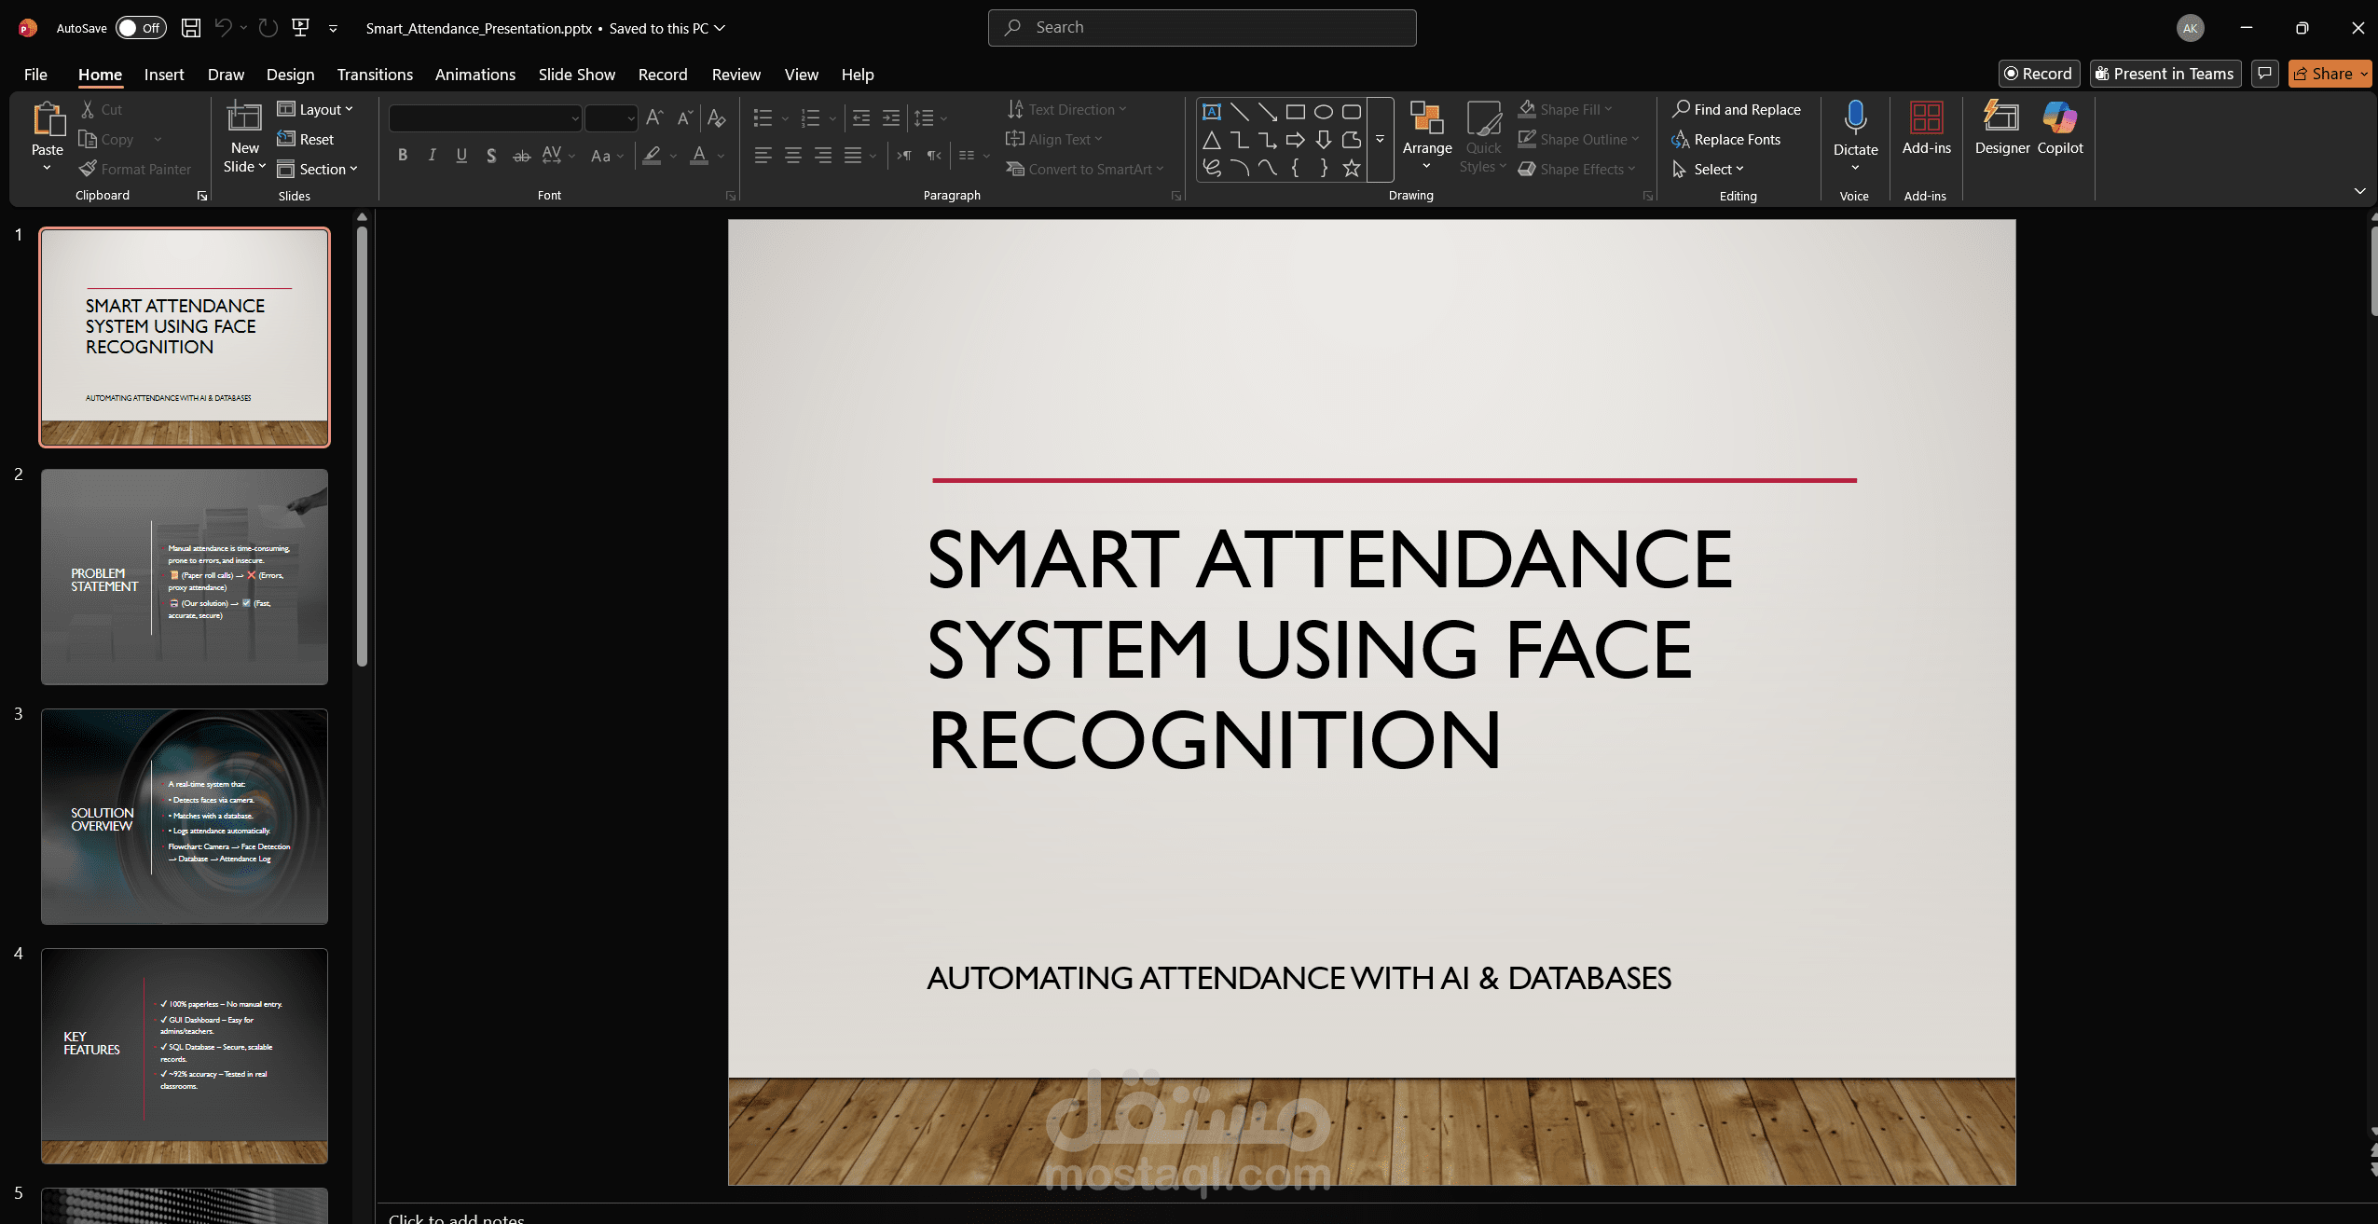Viewport: 2378px width, 1224px height.
Task: Start recording with the Record button
Action: point(2038,74)
